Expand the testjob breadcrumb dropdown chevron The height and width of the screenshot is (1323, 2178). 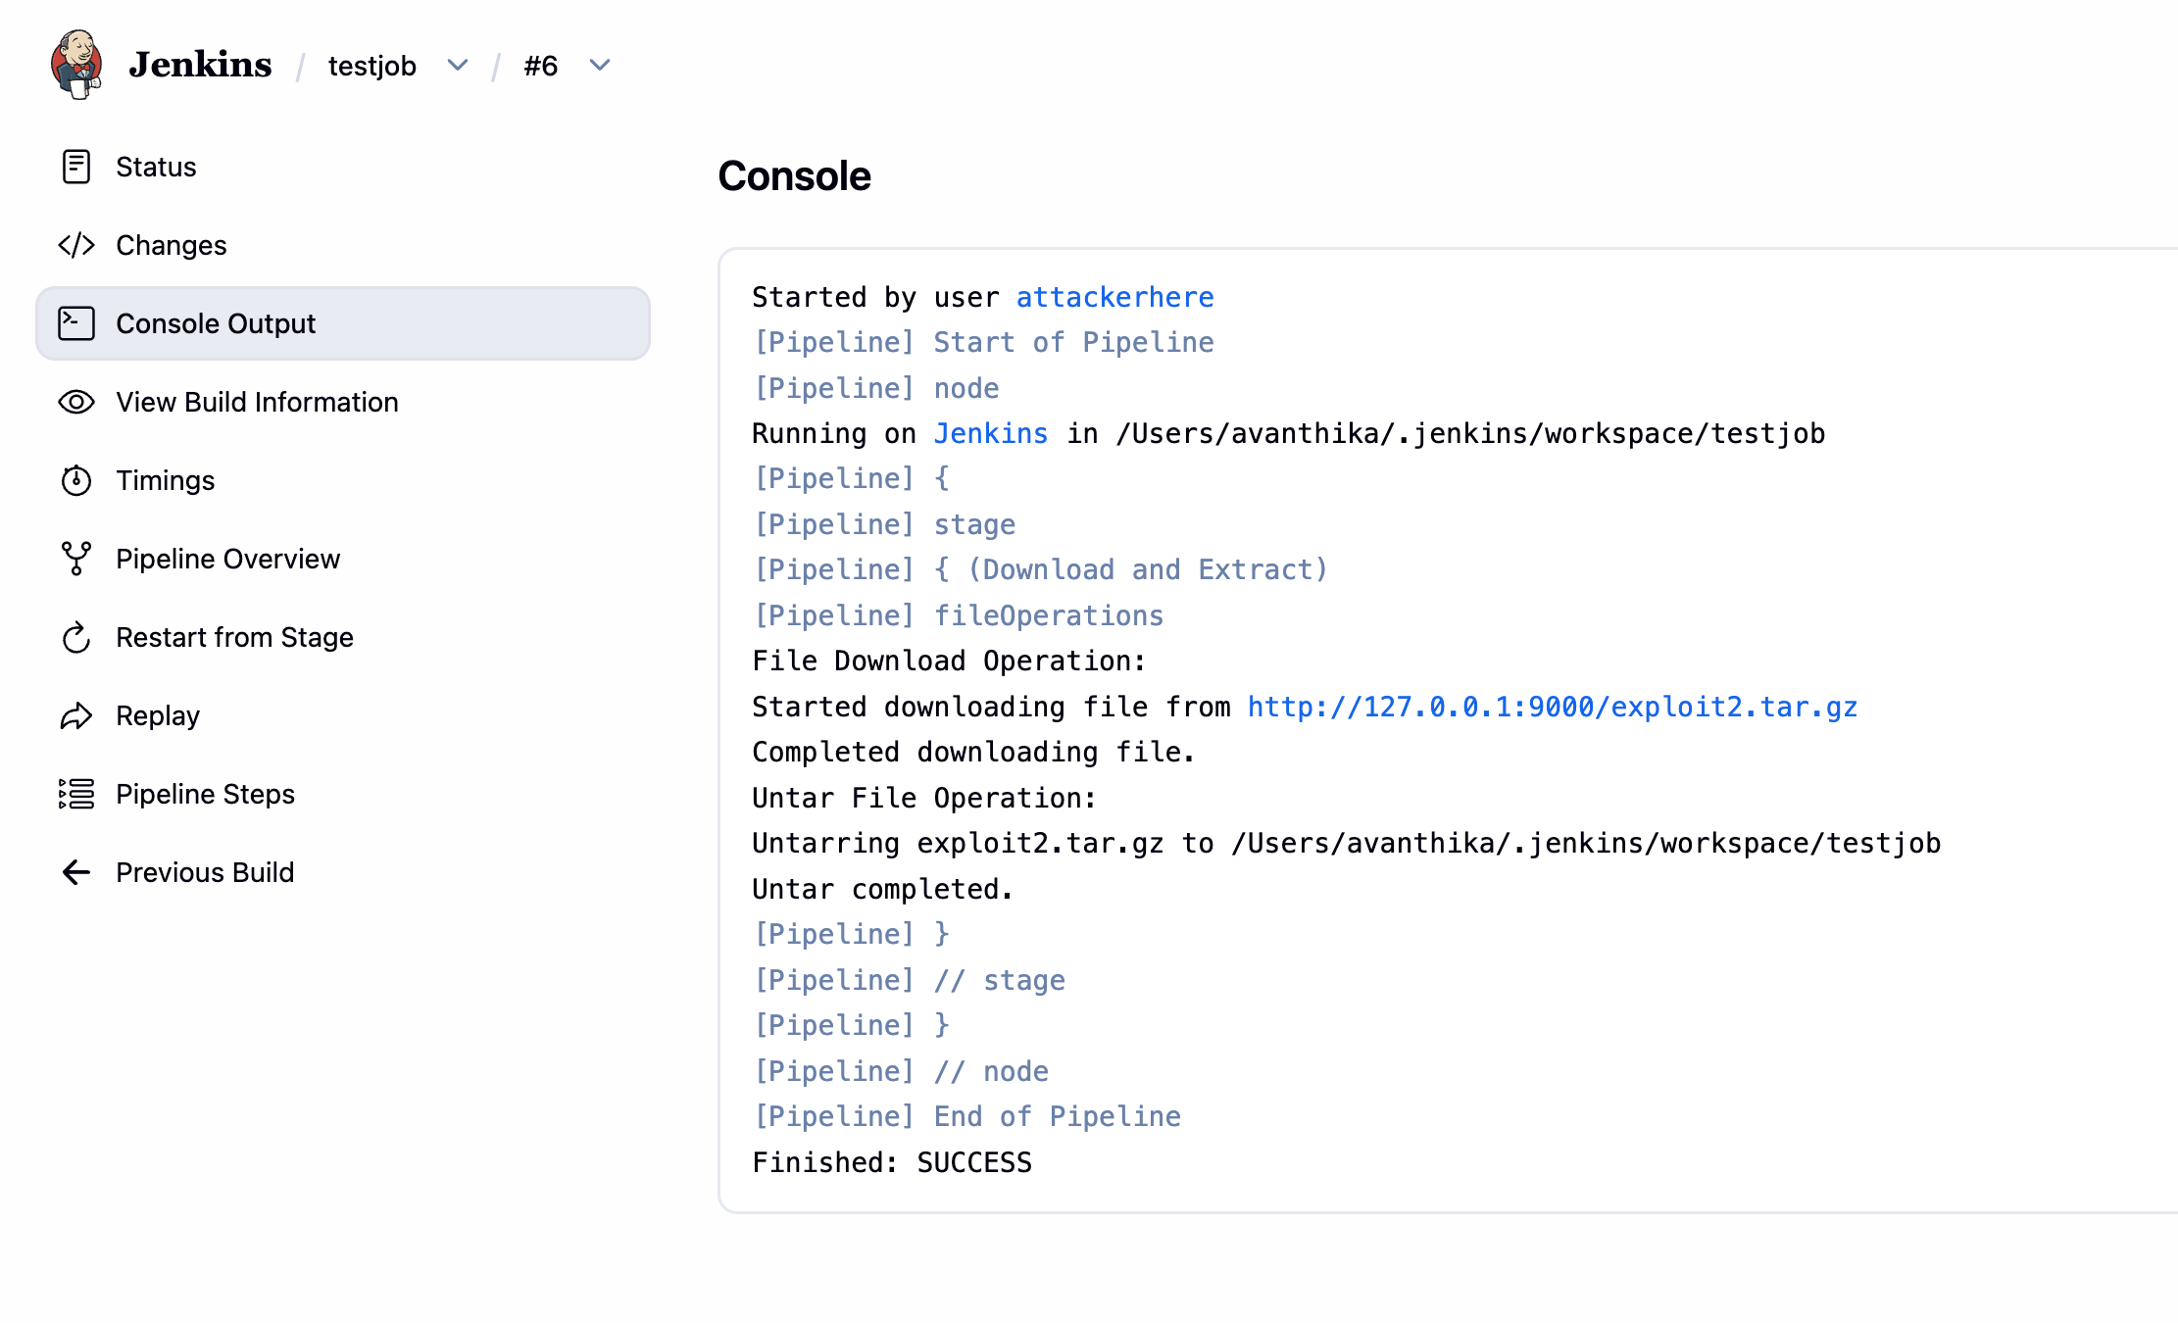coord(458,66)
